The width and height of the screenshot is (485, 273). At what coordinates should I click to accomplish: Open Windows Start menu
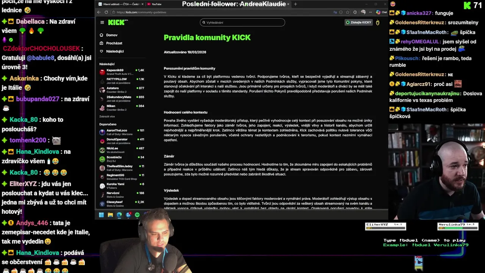click(x=101, y=215)
